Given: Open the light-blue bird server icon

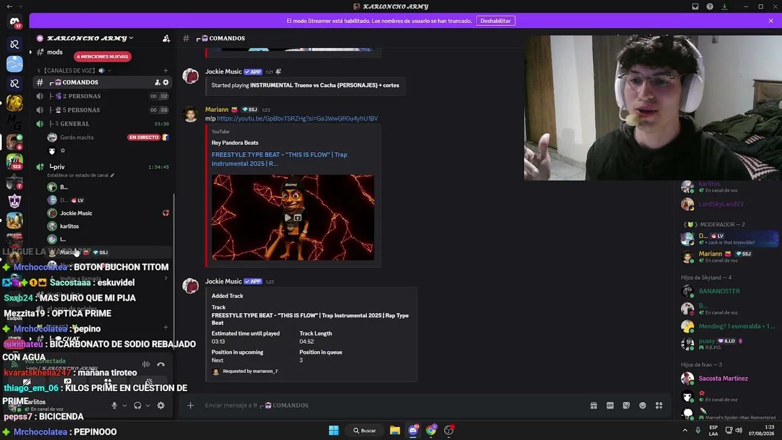Looking at the screenshot, I should [15, 64].
